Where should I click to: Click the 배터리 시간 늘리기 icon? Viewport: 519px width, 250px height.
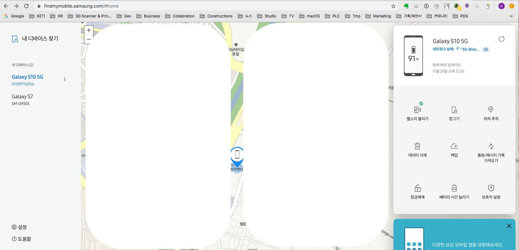click(x=454, y=188)
